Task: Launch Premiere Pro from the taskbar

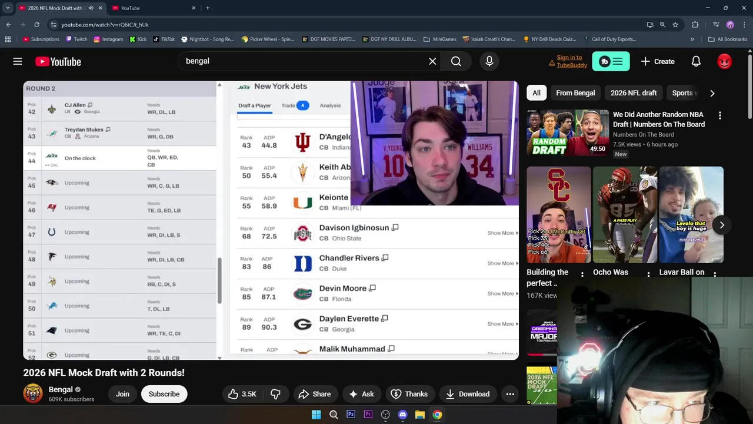Action: tap(368, 415)
